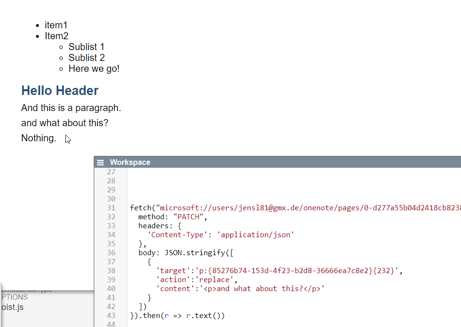Click the 'Here we go!' sublist item

click(94, 69)
